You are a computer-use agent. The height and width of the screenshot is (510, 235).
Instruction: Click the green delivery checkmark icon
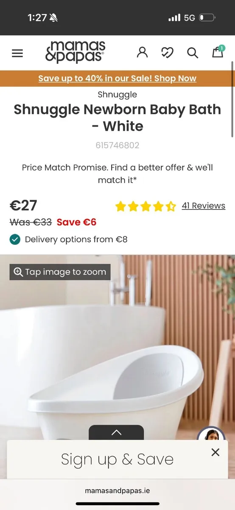point(15,239)
